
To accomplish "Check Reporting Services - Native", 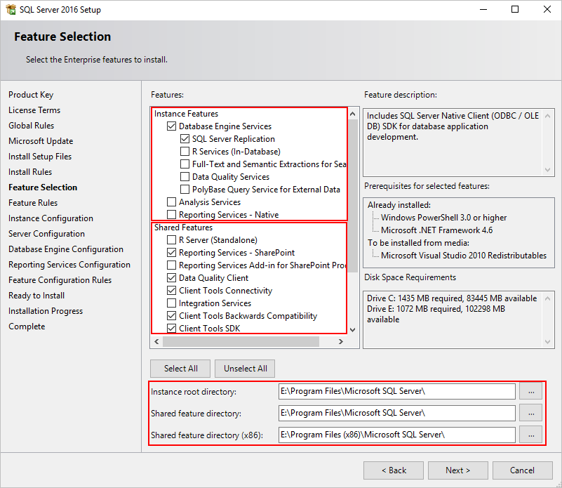I will click(x=171, y=215).
